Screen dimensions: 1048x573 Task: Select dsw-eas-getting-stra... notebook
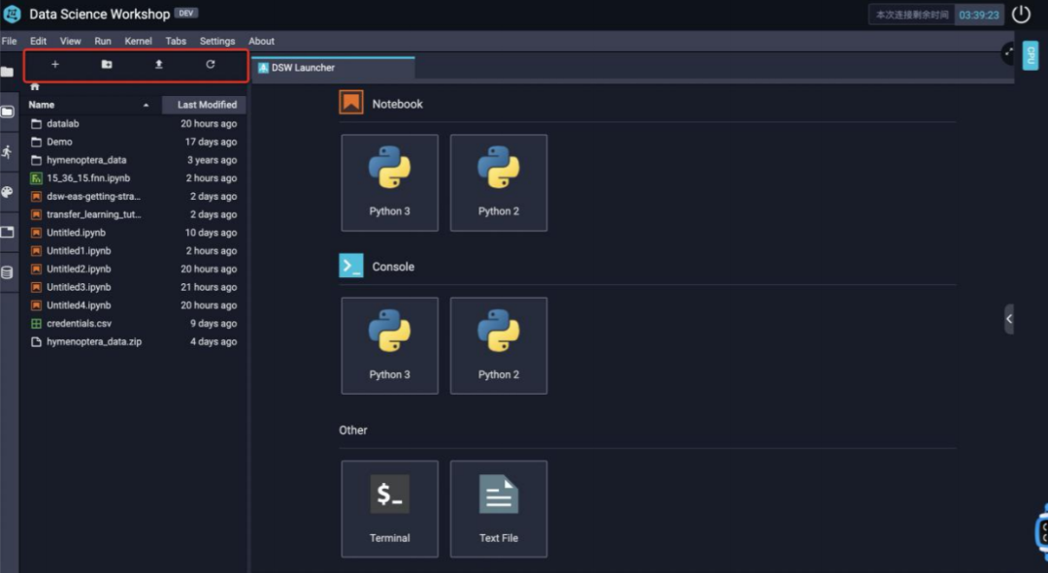(x=134, y=197)
